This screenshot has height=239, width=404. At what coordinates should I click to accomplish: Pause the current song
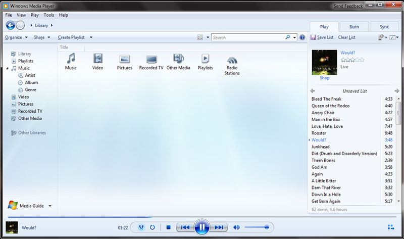click(x=201, y=227)
